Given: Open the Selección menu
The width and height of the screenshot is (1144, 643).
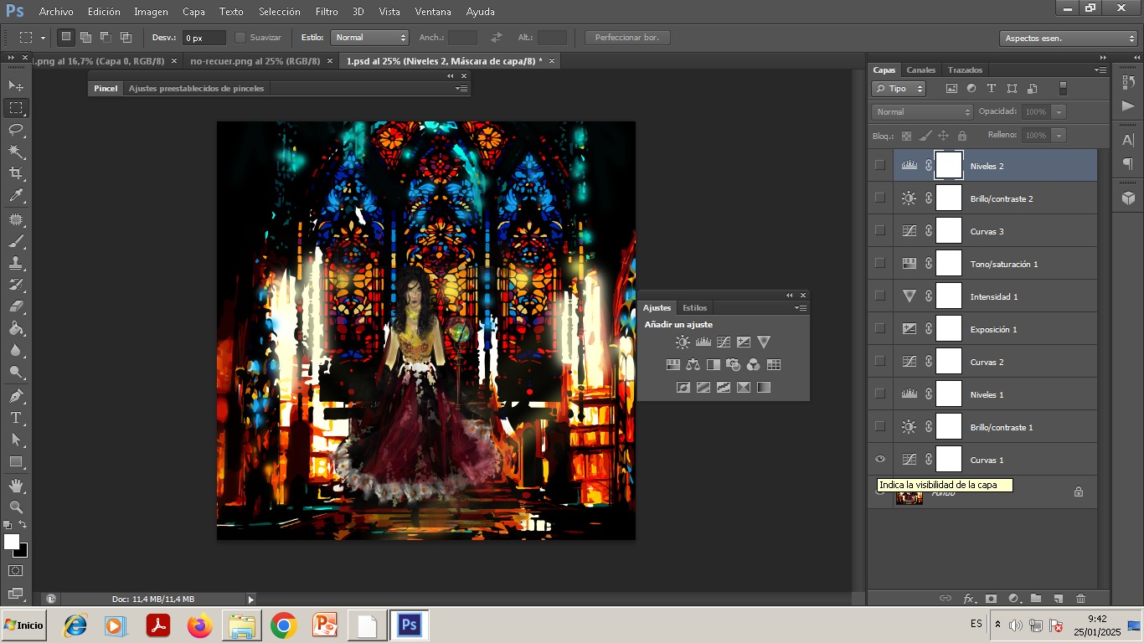Looking at the screenshot, I should pyautogui.click(x=280, y=12).
